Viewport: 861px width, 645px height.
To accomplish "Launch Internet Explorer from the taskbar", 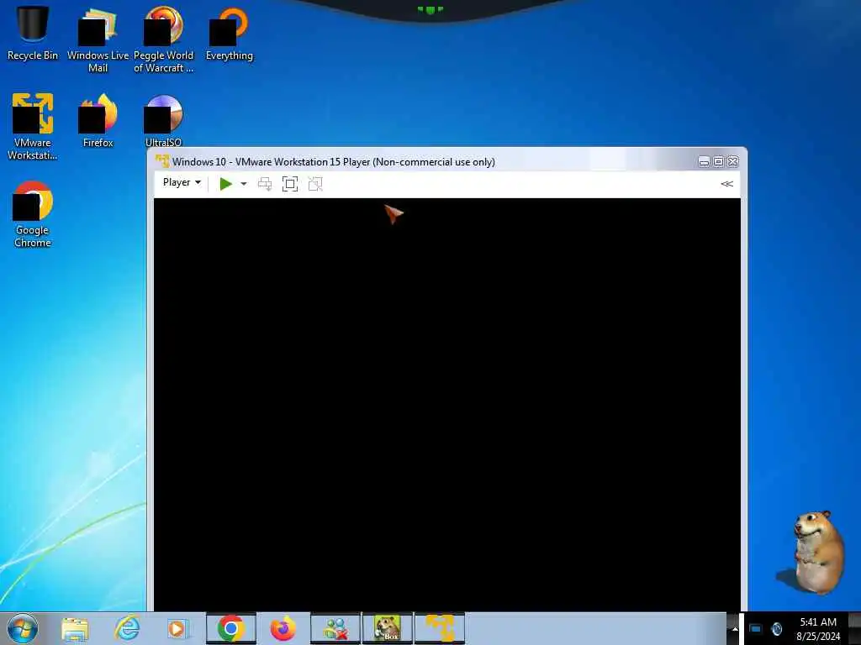I will [x=127, y=628].
